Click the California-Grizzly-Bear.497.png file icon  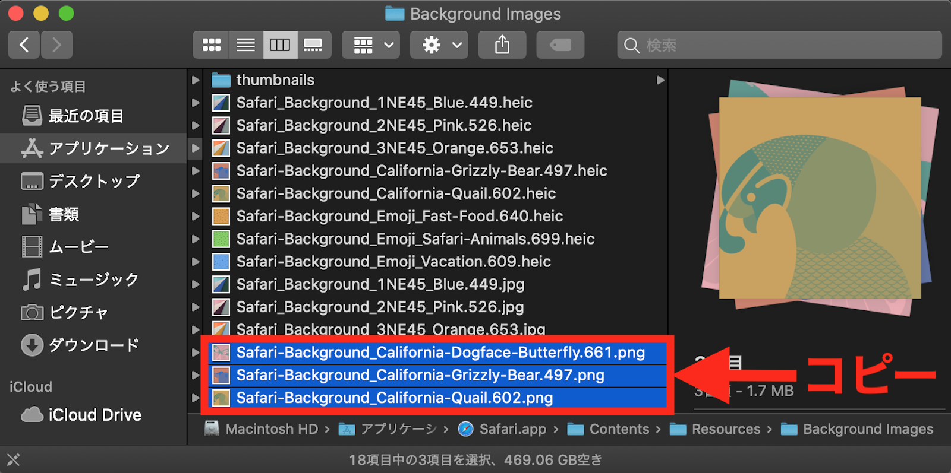coord(221,375)
